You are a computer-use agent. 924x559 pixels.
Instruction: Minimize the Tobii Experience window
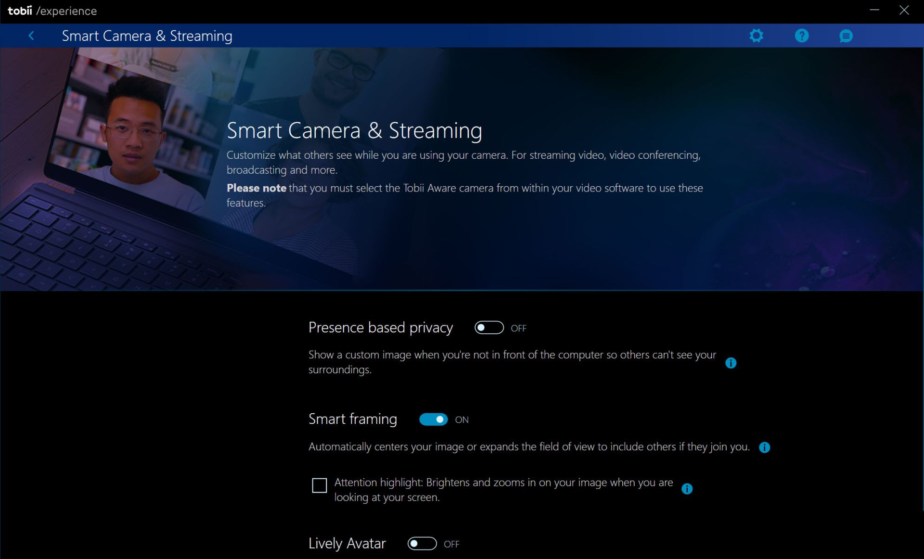[874, 10]
